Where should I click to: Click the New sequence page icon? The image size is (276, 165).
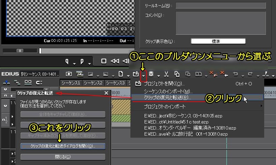pos(121,74)
